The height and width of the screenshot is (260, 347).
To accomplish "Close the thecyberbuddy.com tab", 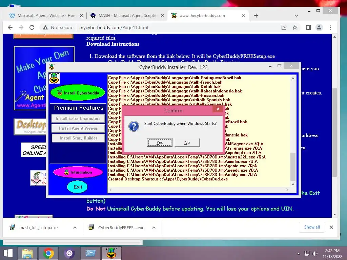I will (x=243, y=16).
